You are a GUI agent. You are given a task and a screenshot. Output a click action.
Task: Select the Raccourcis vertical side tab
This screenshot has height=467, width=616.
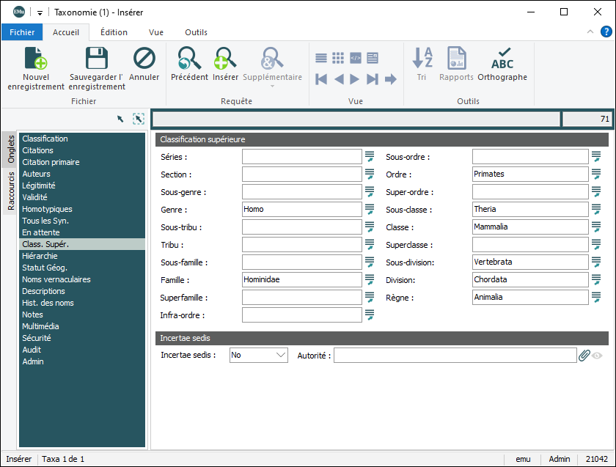(11, 191)
